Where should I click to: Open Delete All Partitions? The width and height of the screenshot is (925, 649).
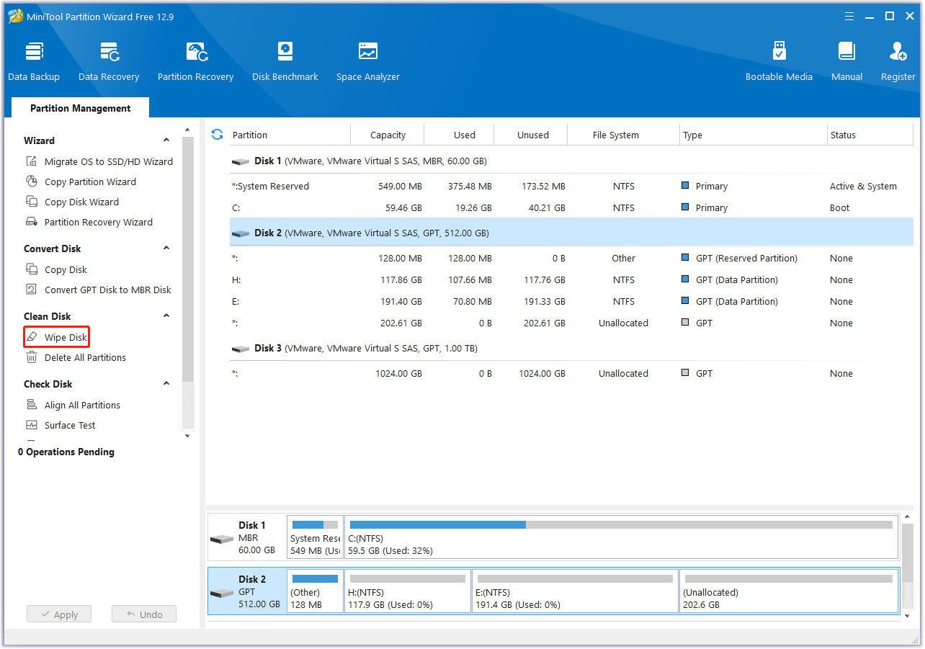coord(85,358)
